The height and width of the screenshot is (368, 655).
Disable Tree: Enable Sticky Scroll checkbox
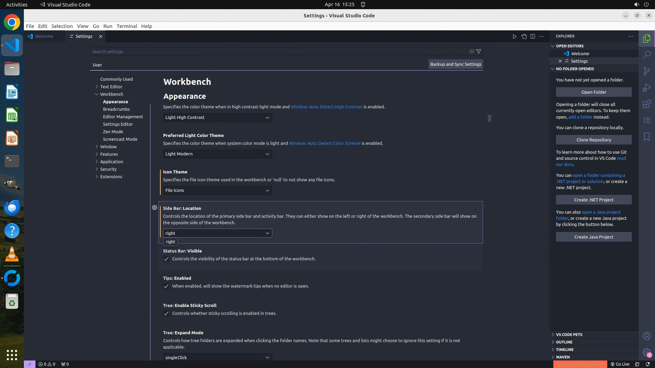[x=166, y=313]
